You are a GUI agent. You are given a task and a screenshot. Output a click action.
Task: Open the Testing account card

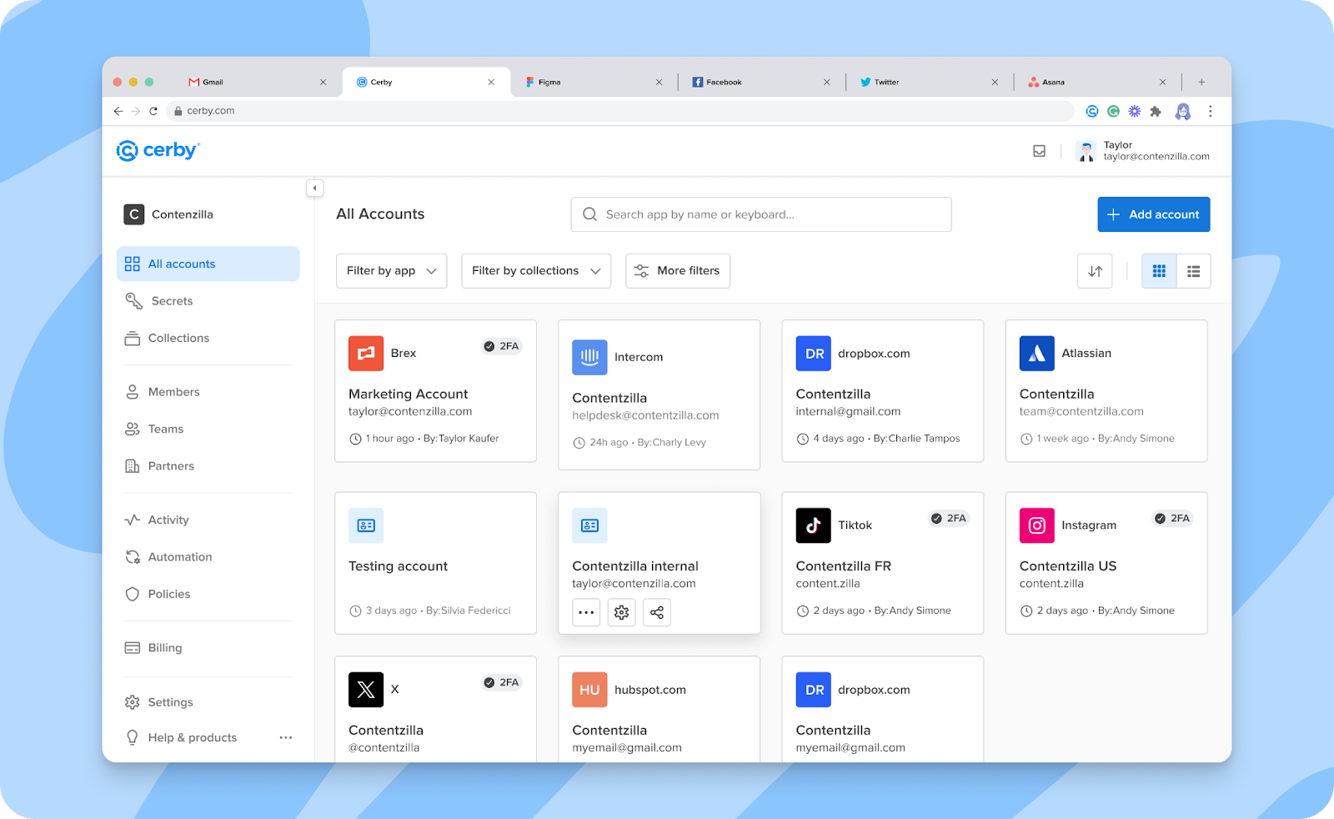pos(435,563)
